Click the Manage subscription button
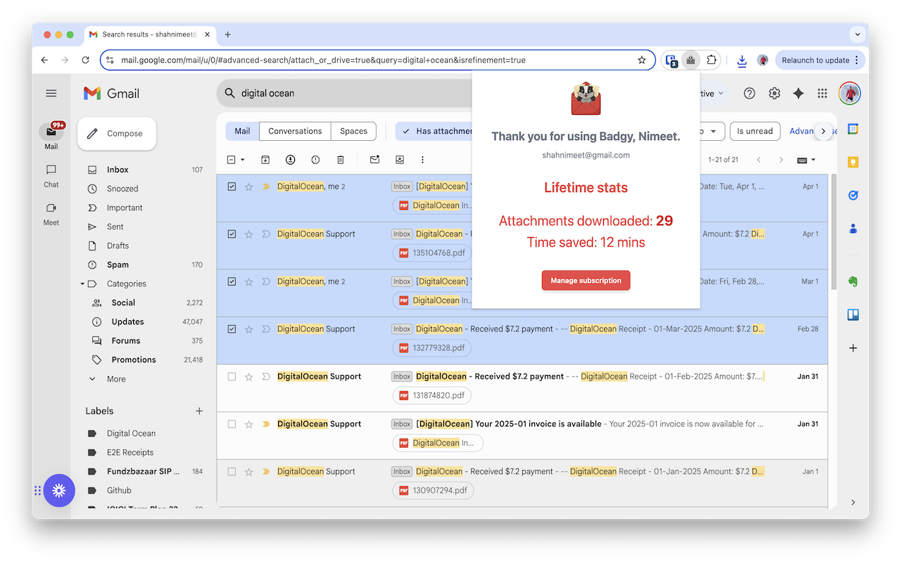 (x=586, y=280)
